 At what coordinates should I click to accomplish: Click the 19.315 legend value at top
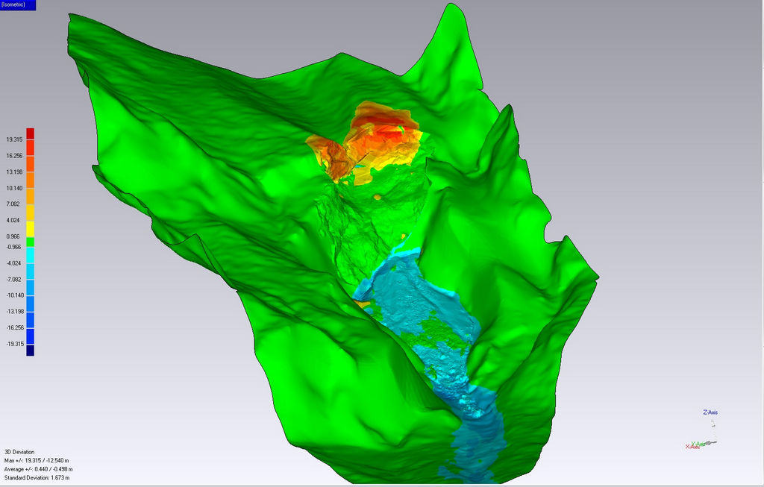click(14, 139)
